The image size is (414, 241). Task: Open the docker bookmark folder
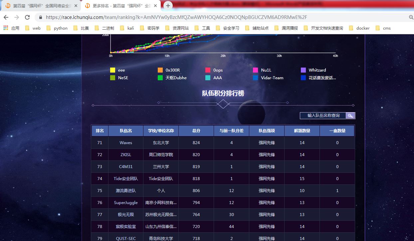click(x=359, y=28)
